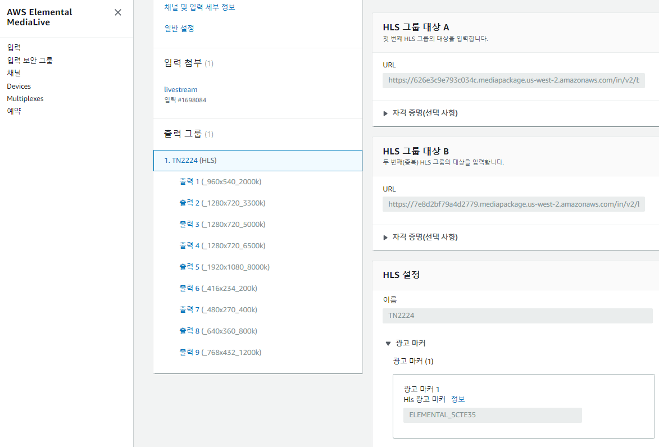Select output group 1. TN2224 (HLS)

tap(258, 161)
